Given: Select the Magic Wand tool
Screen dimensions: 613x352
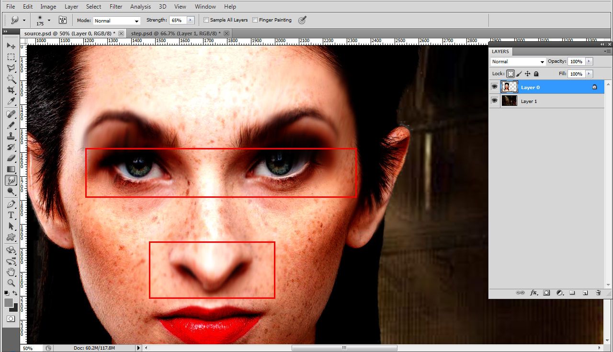Looking at the screenshot, I should [x=11, y=79].
